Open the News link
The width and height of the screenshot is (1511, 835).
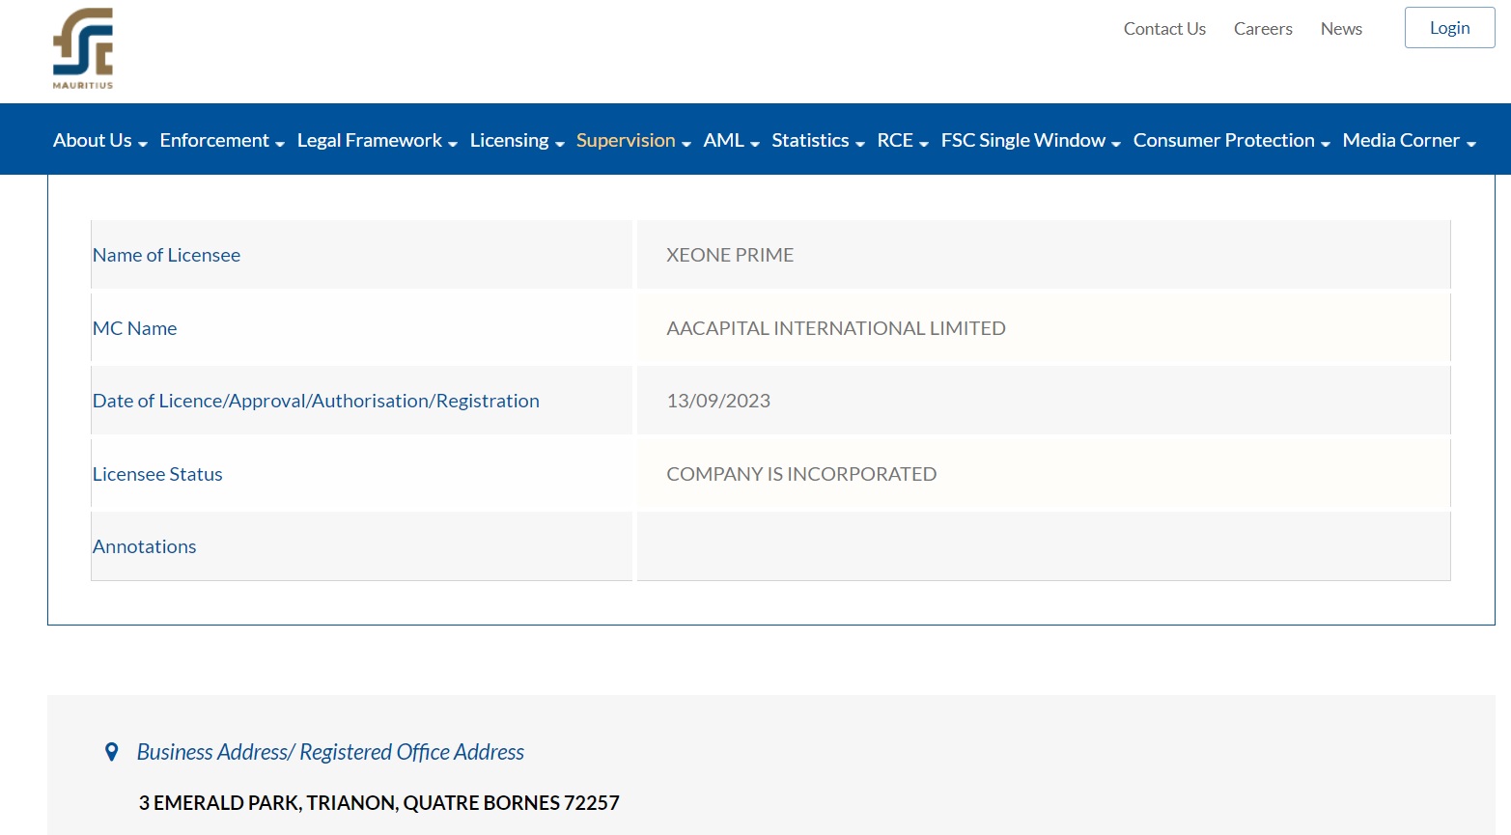click(1341, 29)
